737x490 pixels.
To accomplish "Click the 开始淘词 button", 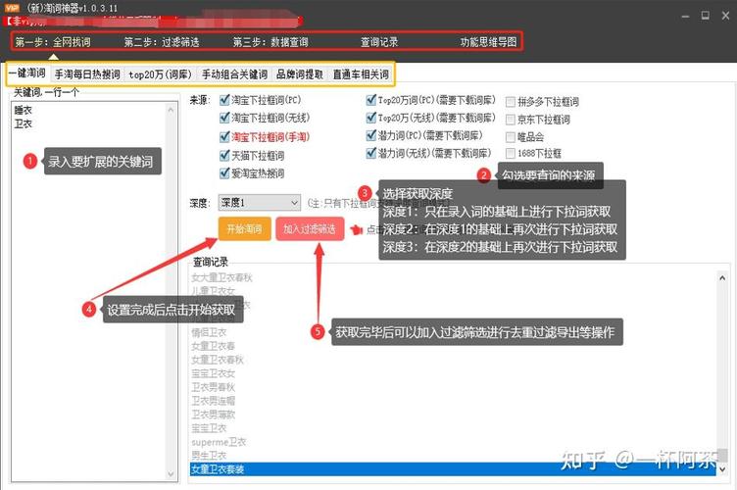I will coord(244,228).
